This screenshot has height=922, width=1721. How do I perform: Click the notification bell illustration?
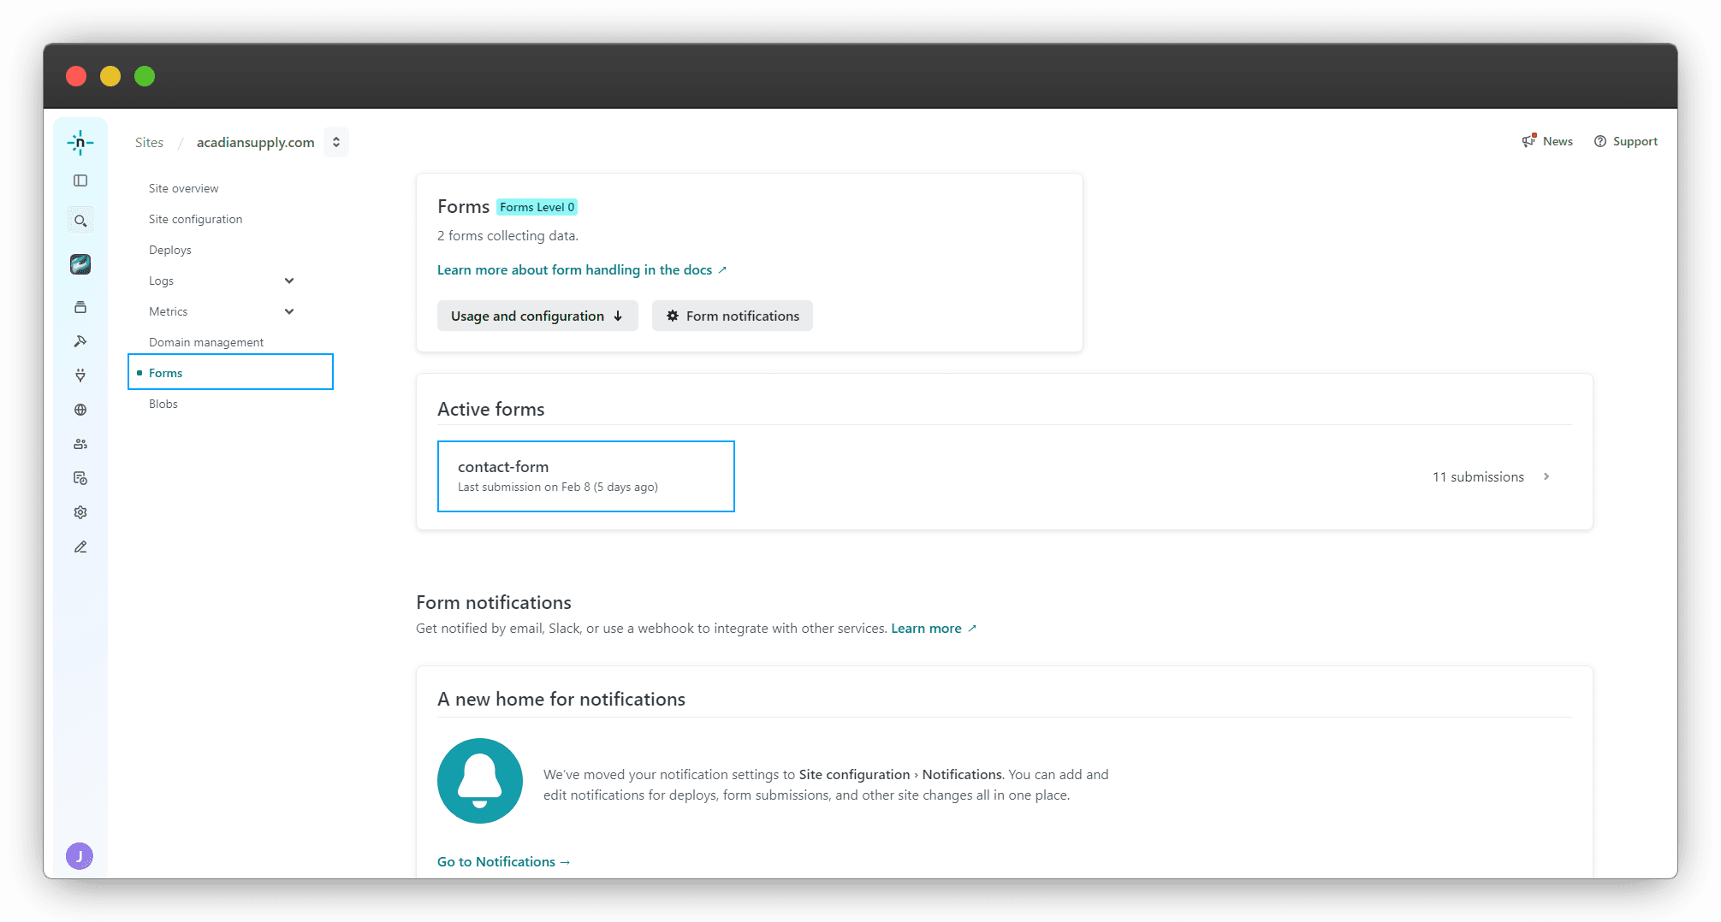tap(480, 781)
